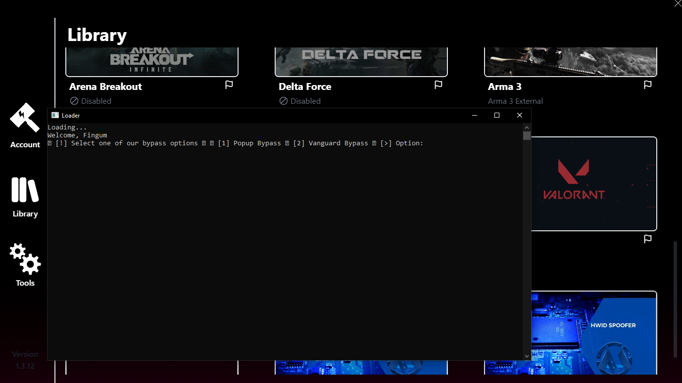
Task: Click the '[1] Popup Bypass' console text
Action: pos(249,143)
